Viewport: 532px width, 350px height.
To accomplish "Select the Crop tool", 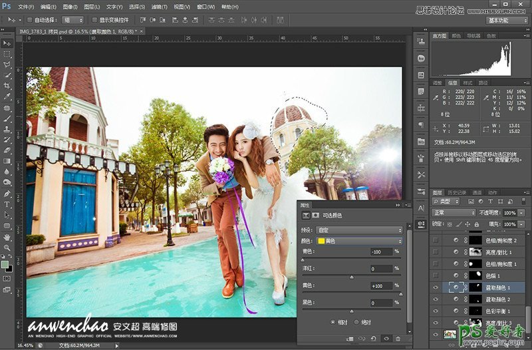I will coord(7,86).
